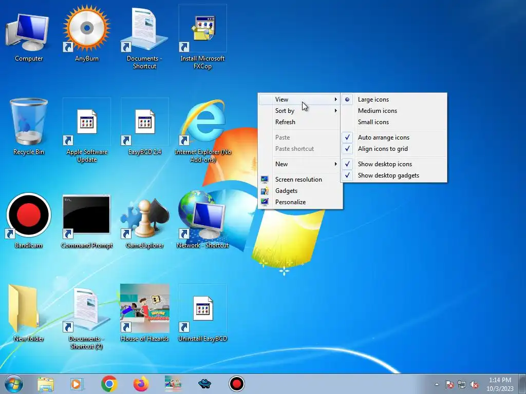Click the Action Center flag tray icon
This screenshot has width=526, height=394.
tap(449, 384)
